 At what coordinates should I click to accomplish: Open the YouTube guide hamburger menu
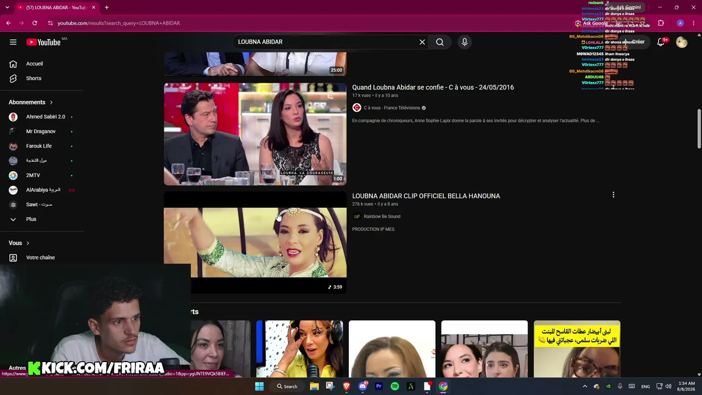(x=13, y=42)
